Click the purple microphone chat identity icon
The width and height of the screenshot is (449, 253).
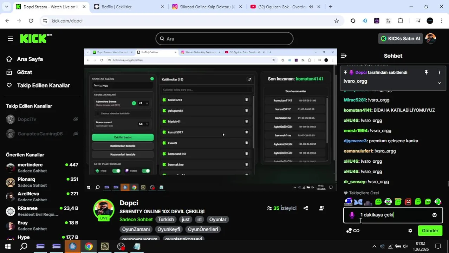coord(352,215)
